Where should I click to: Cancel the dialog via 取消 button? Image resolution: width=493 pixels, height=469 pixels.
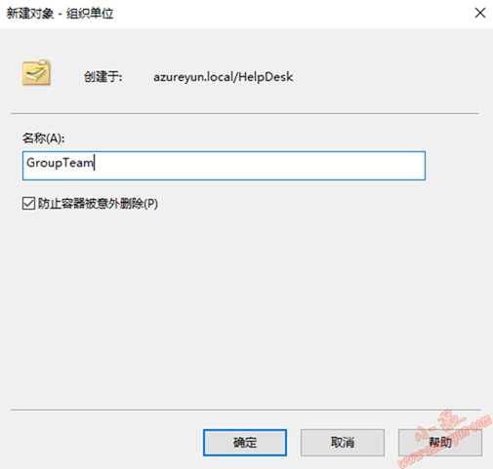coord(343,443)
